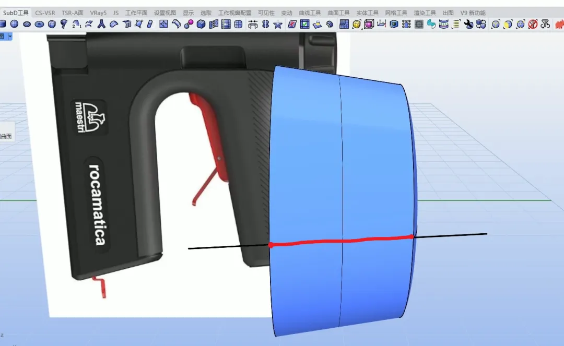The height and width of the screenshot is (346, 564).
Task: Click the pink sphere in wireframe box
Action: [x=369, y=24]
